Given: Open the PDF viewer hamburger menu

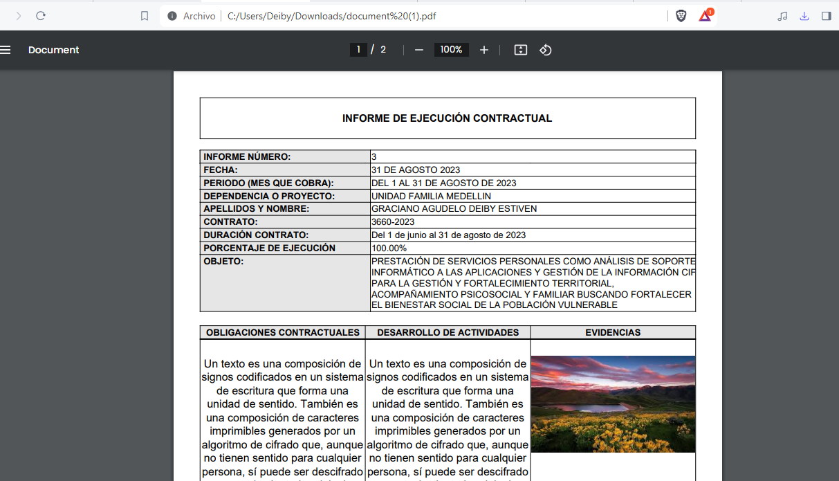Looking at the screenshot, I should coord(6,50).
